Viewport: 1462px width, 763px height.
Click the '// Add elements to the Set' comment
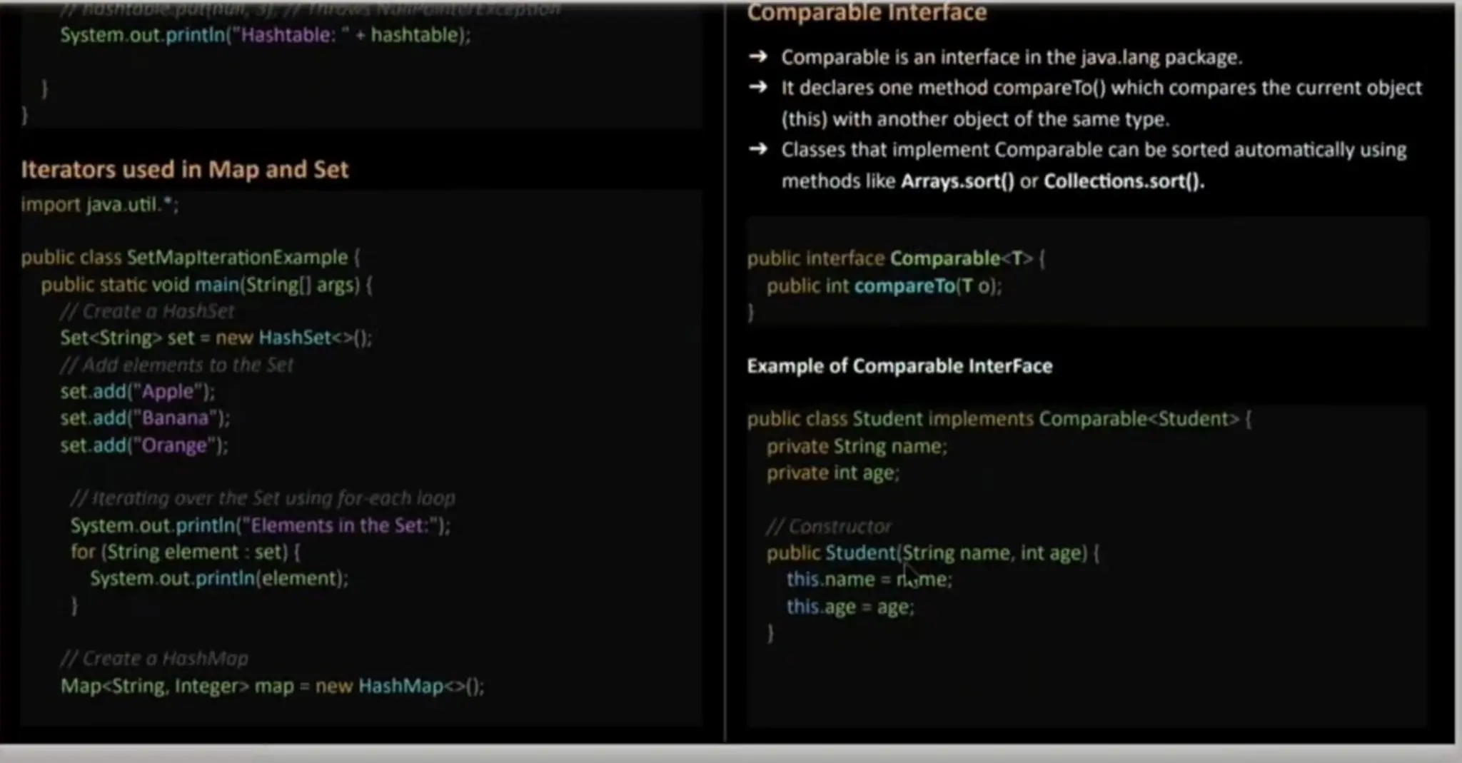177,365
